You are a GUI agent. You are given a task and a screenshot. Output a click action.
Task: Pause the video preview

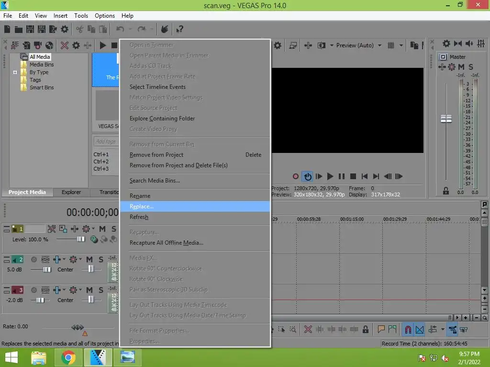(x=342, y=176)
